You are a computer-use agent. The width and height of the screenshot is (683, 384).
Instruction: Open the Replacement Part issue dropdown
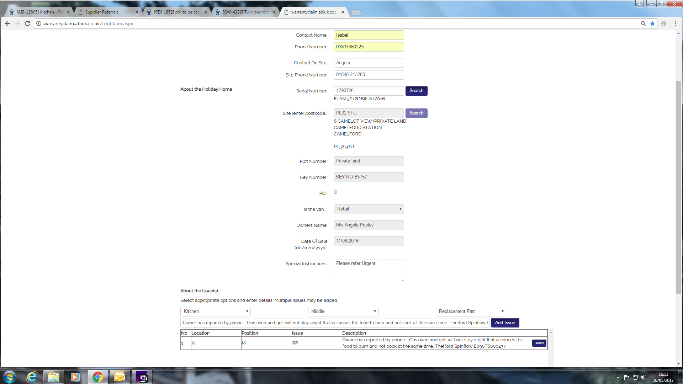pos(470,311)
